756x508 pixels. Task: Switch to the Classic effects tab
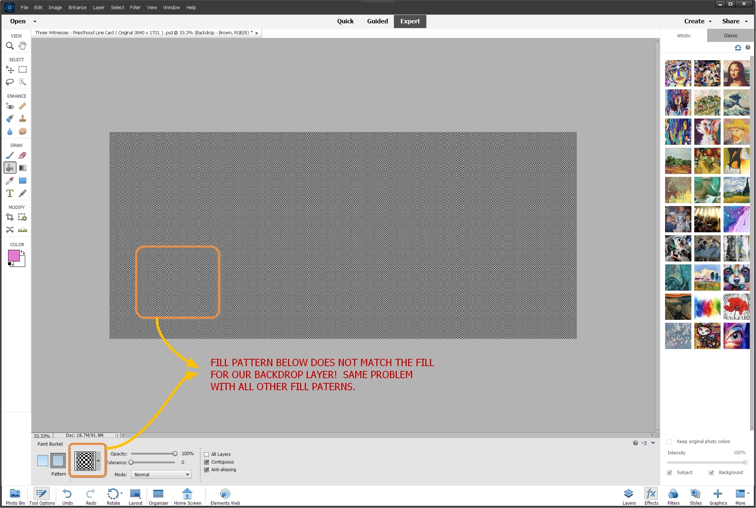[730, 35]
